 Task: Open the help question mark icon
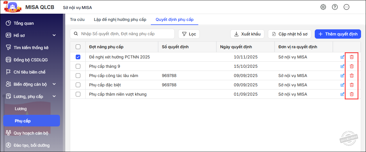tap(335, 7)
